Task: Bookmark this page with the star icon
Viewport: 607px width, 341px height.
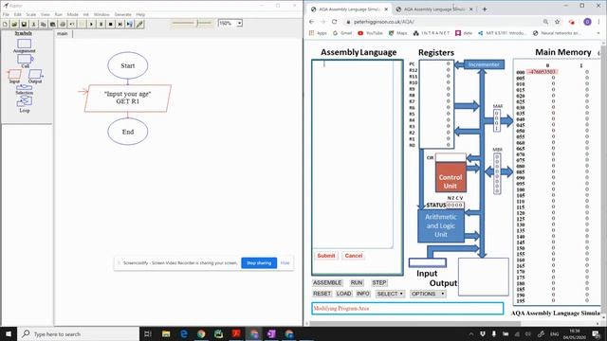Action: point(558,22)
